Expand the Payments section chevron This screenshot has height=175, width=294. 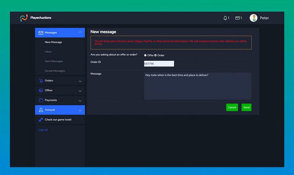coord(80,101)
